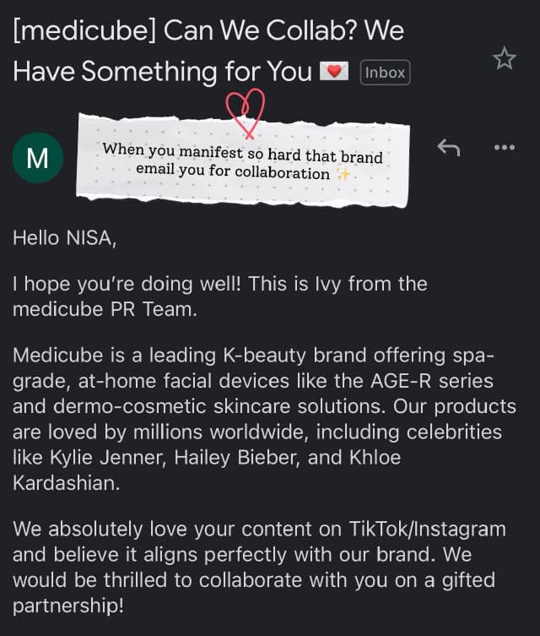Tap the 'Kardashian.' word
This screenshot has width=540, height=636.
pos(67,483)
